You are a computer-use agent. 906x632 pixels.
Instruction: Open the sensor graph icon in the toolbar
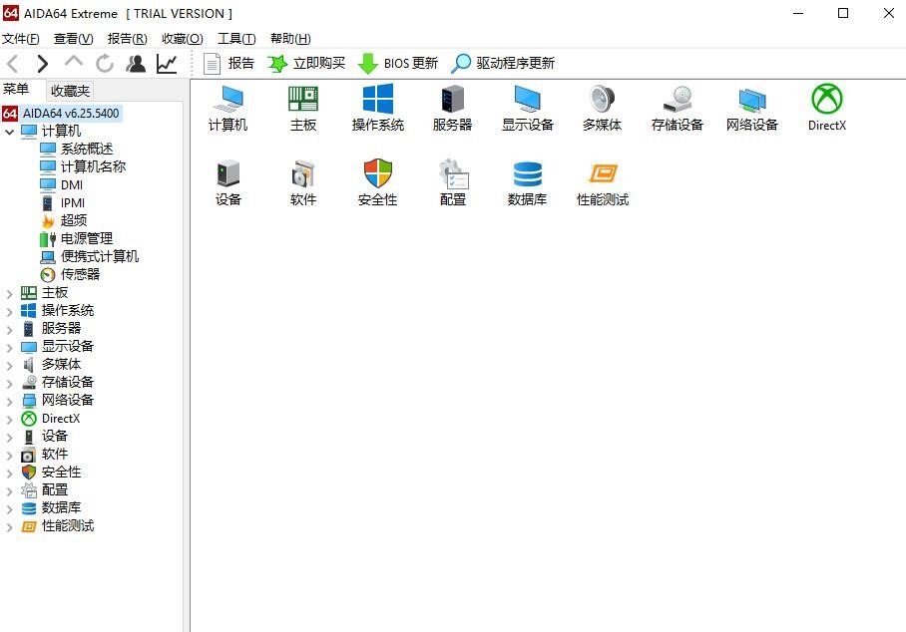167,62
